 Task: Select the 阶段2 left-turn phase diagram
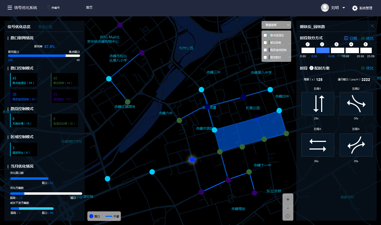pyautogui.click(x=356, y=104)
